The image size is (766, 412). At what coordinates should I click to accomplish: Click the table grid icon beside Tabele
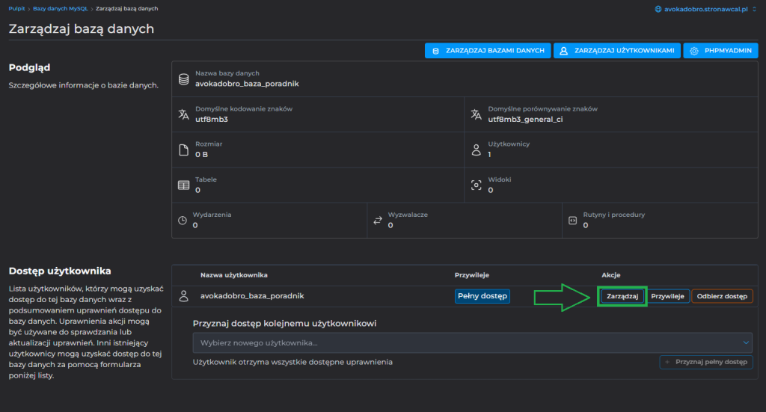click(183, 185)
